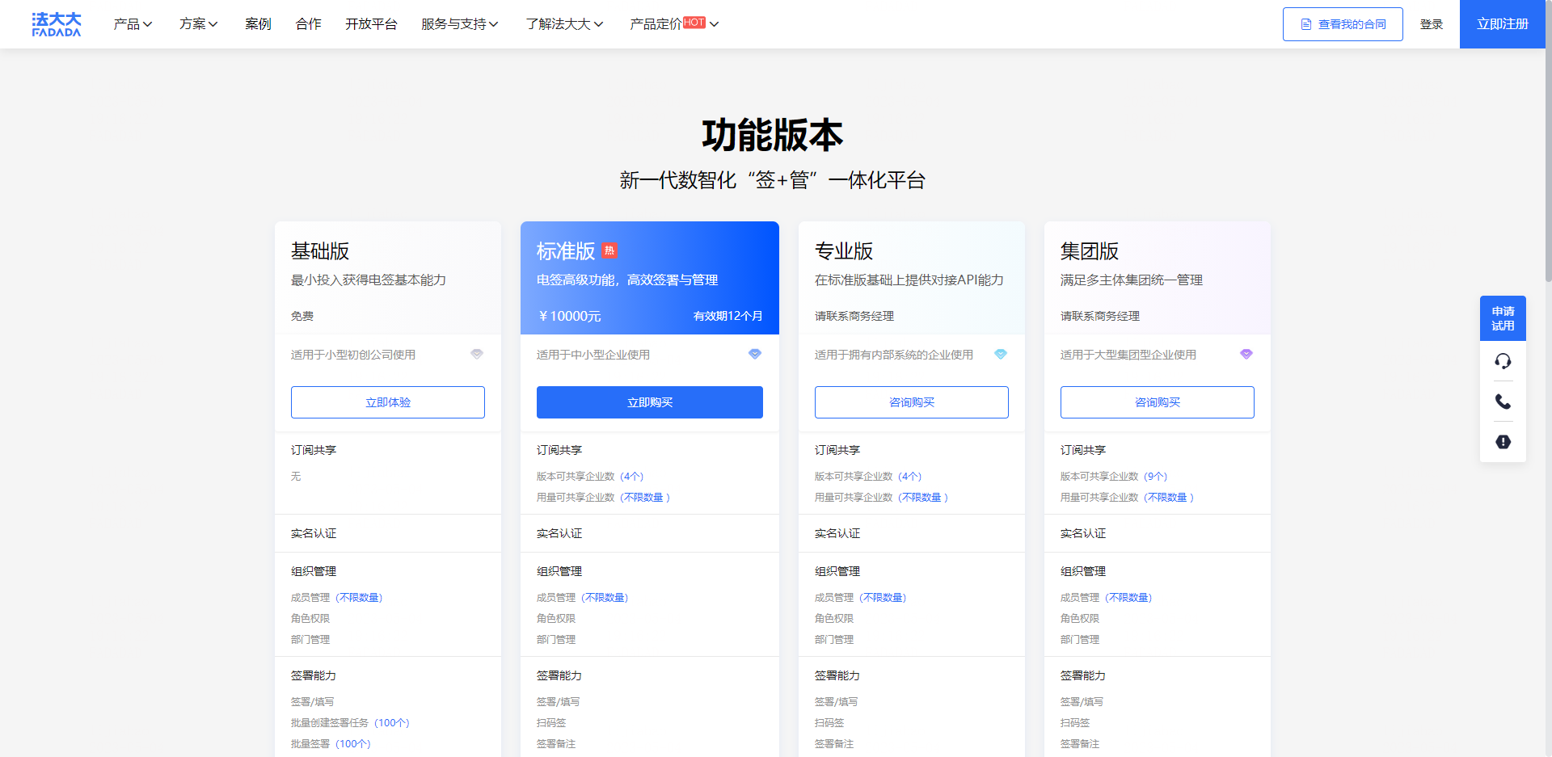Click the gray diamond icon in 基础版 card
Viewport: 1552px width, 757px height.
[477, 354]
